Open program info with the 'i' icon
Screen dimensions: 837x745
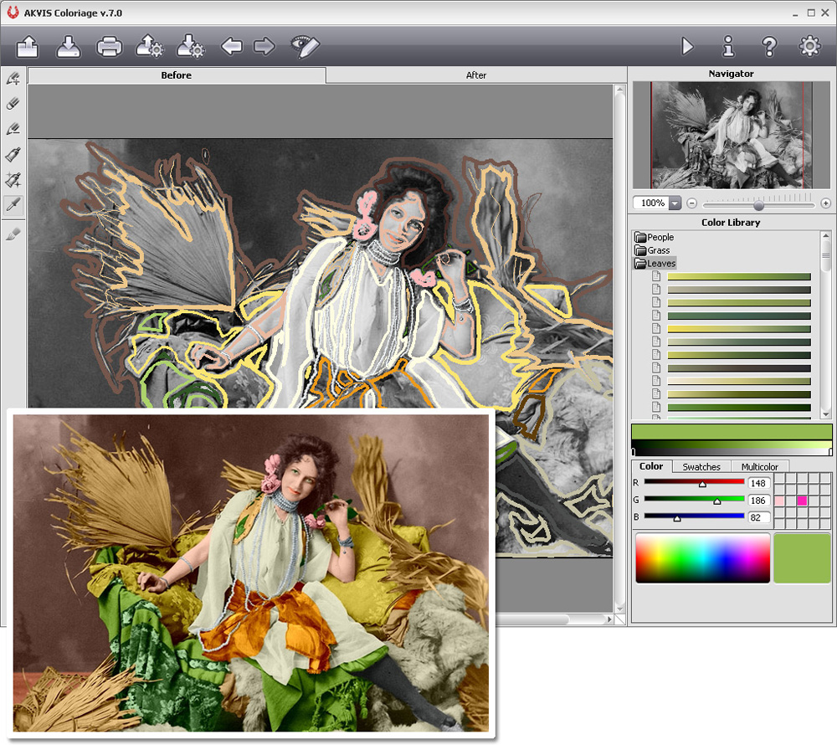(728, 47)
